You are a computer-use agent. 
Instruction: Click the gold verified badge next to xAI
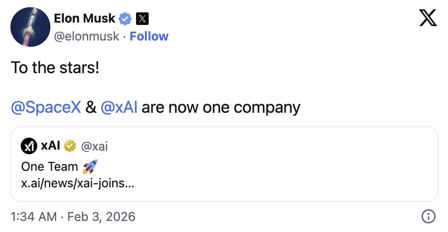70,146
